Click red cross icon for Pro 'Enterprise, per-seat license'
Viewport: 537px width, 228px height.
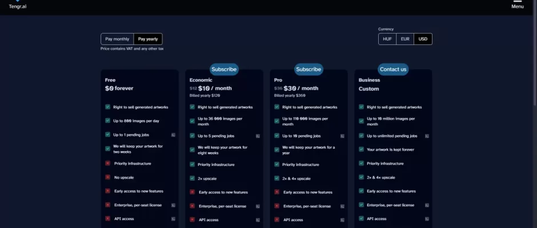tap(276, 206)
